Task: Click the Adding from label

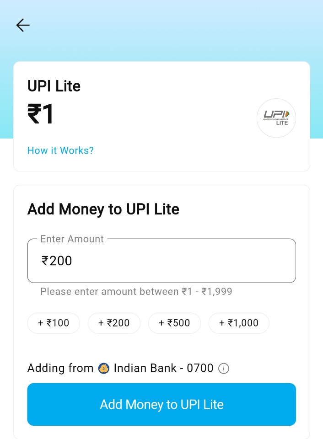Action: [60, 368]
